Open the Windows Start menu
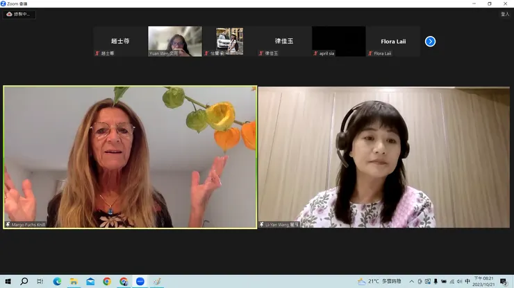The width and height of the screenshot is (514, 288). [8, 282]
